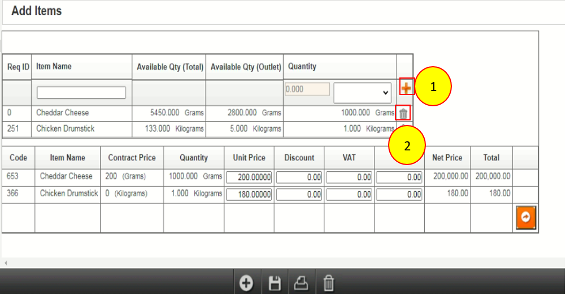This screenshot has width=566, height=294.
Task: Click the trash icon in bottom toolbar
Action: tap(329, 283)
